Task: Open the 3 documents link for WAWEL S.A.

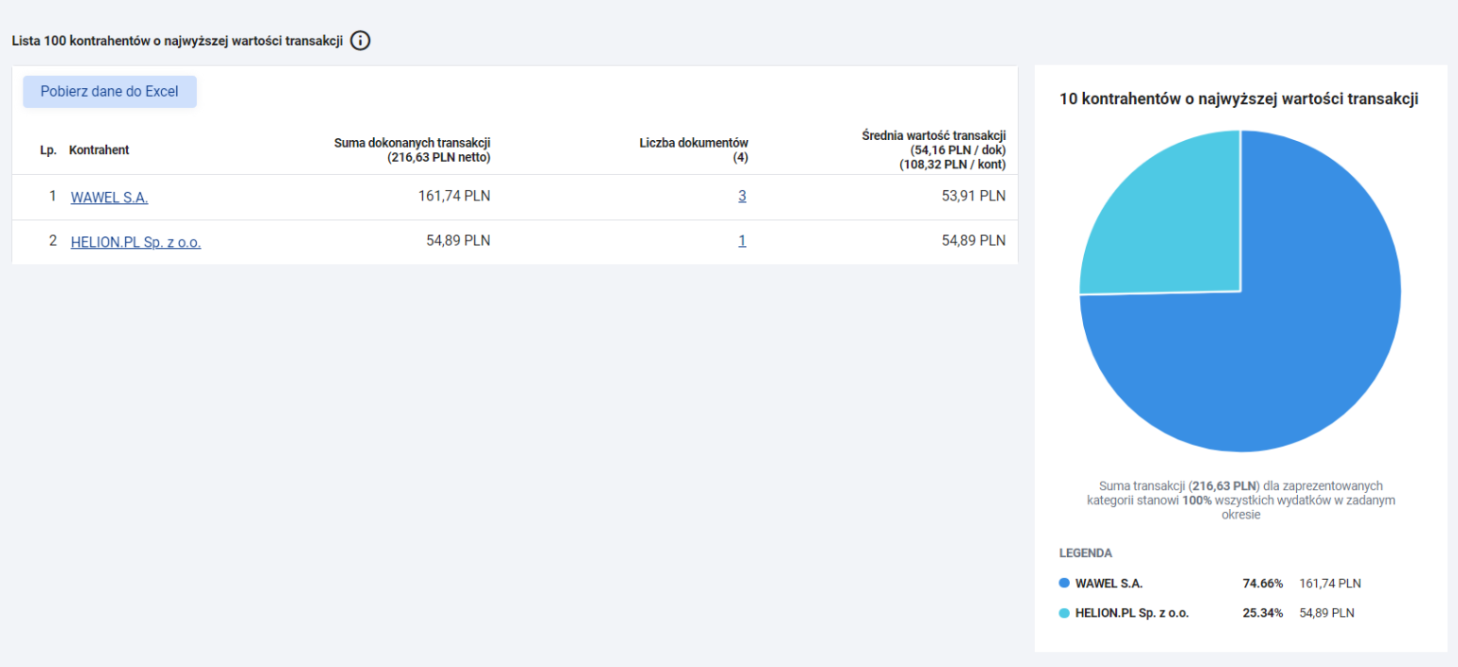Action: click(x=742, y=196)
